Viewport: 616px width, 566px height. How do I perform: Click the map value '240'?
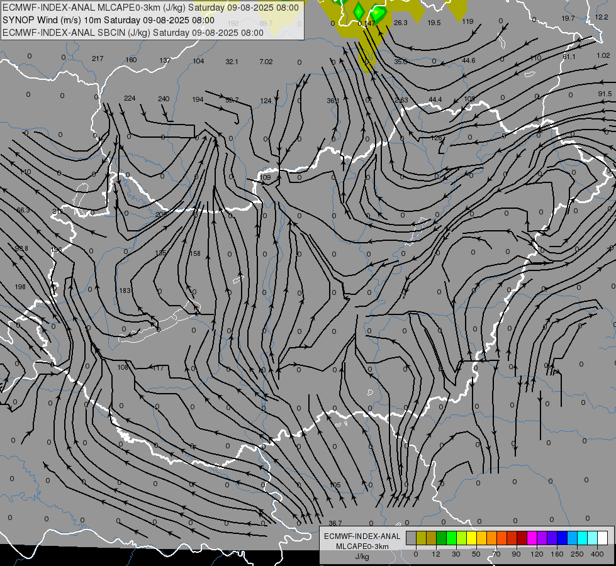164,99
